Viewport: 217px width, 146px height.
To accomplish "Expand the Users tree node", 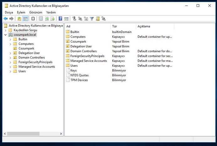I will pyautogui.click(x=10, y=72).
